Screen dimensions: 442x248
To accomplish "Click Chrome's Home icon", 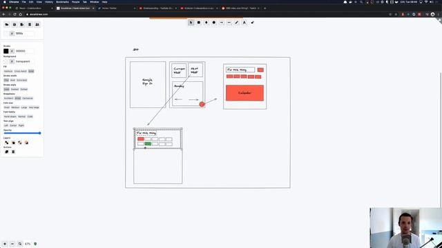I will point(20,14).
